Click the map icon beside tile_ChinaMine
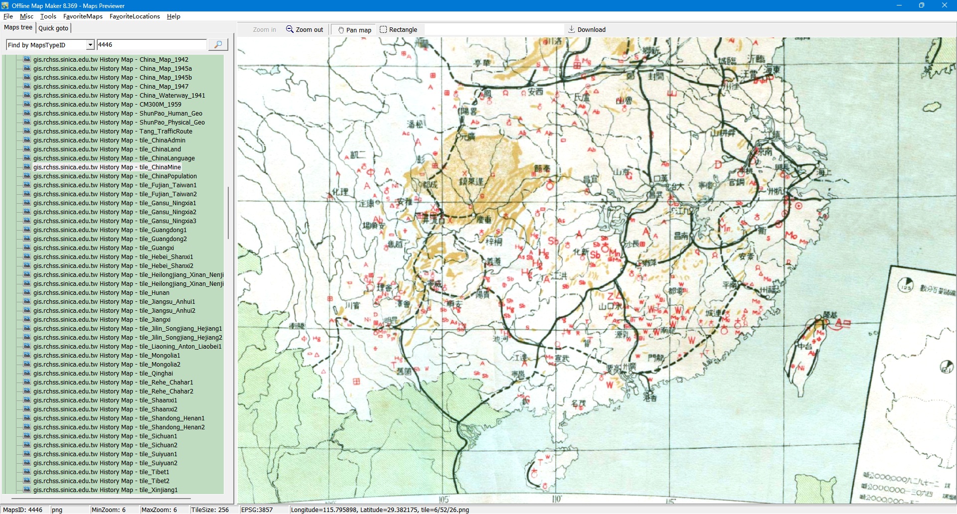 point(27,167)
